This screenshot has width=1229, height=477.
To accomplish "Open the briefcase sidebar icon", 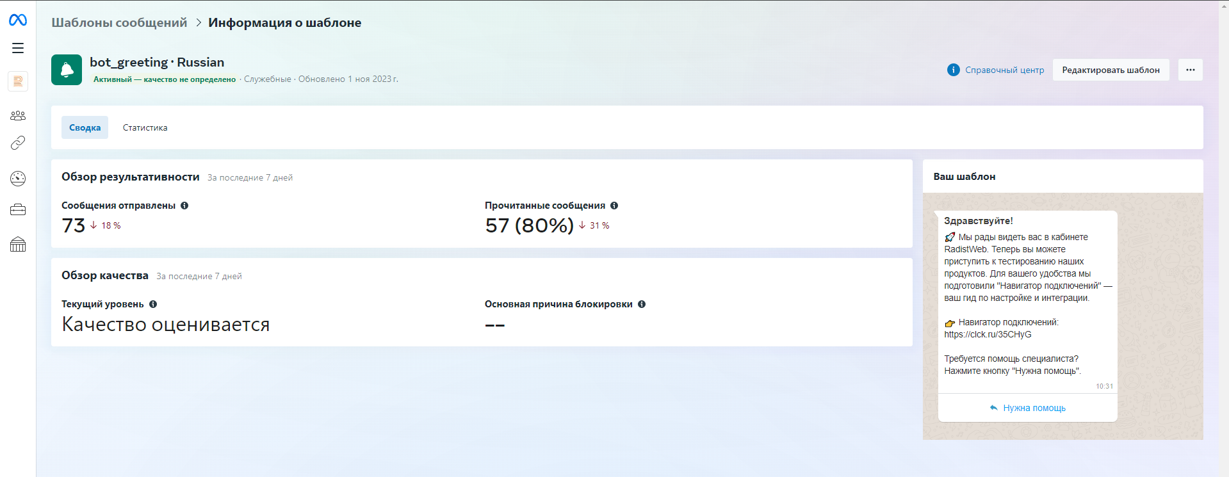I will tap(18, 209).
